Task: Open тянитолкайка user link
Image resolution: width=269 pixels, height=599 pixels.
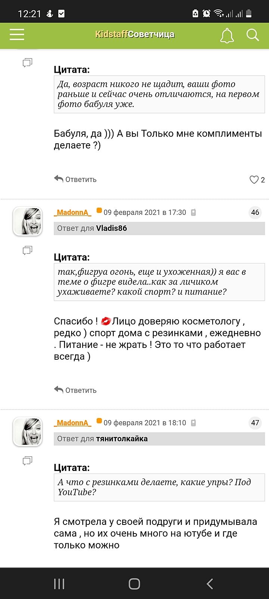Action: point(122,439)
